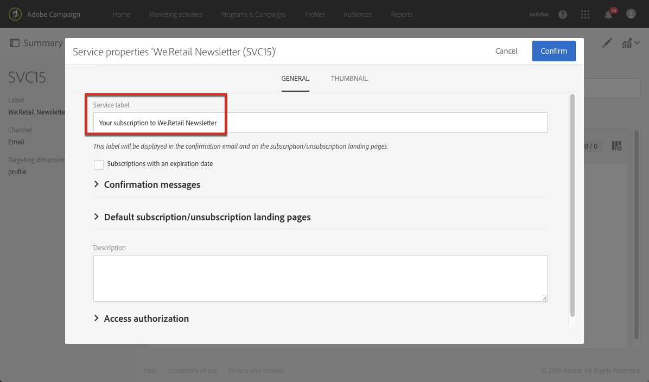Click the Conditions of use link
Viewport: 649px width, 382px height.
tap(193, 371)
